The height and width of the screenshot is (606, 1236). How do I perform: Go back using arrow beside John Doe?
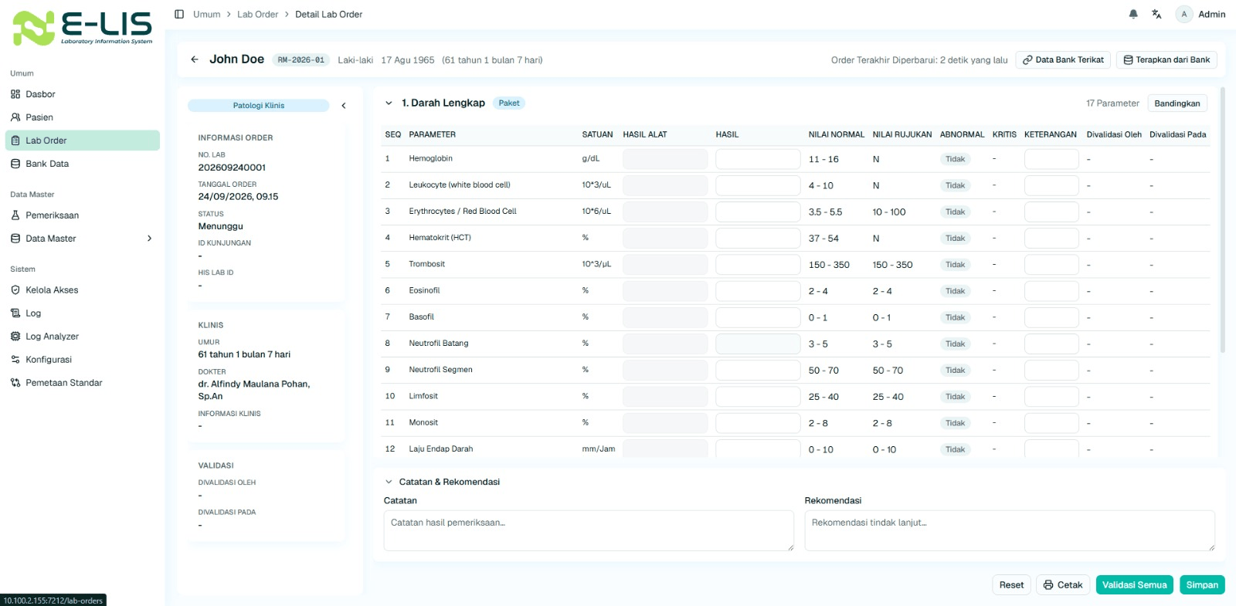click(x=195, y=59)
